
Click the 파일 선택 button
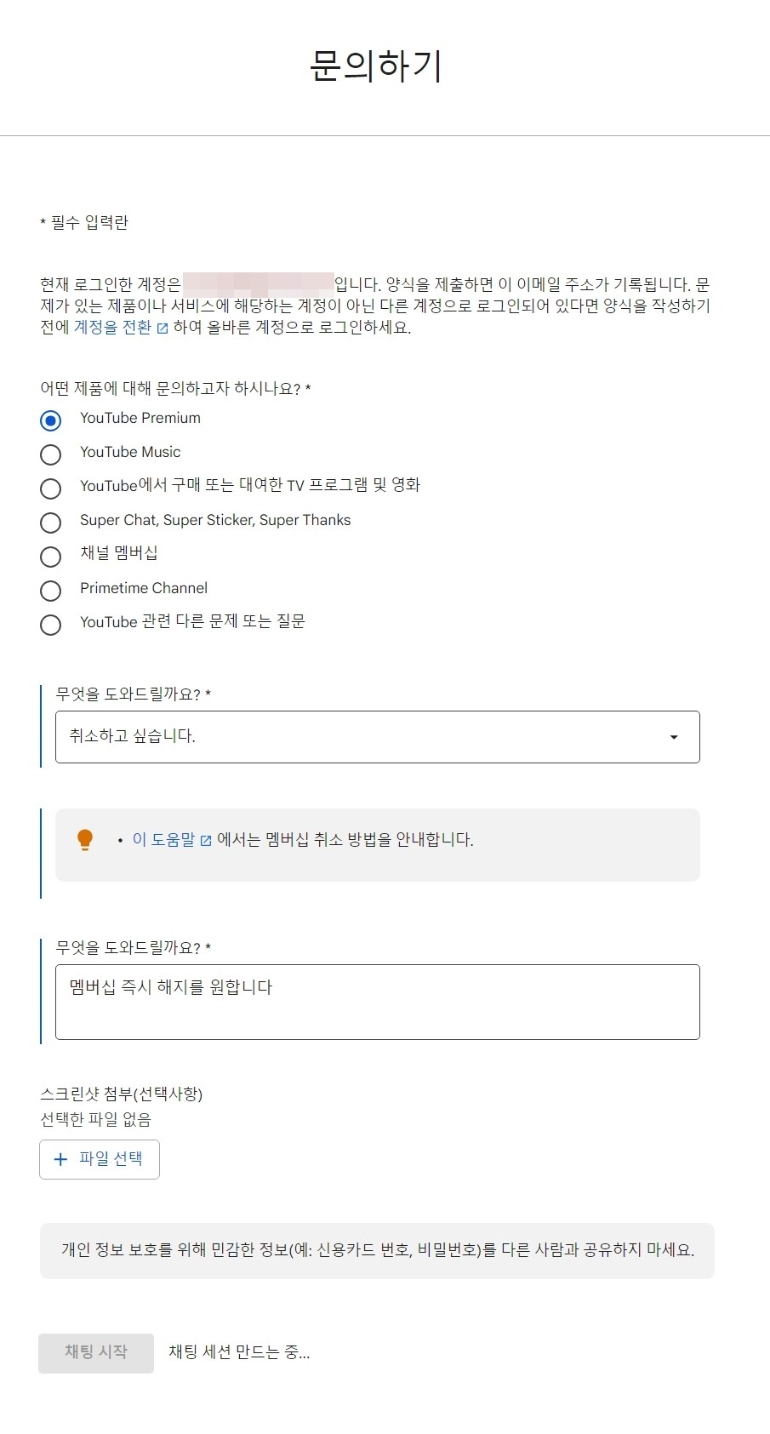click(x=100, y=1159)
